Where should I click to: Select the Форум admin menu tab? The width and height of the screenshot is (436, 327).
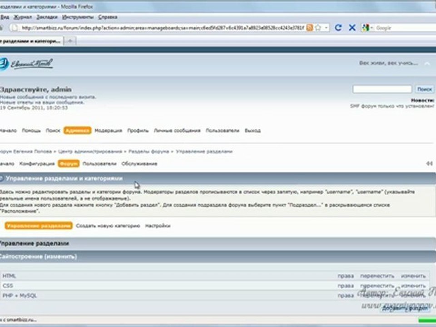(x=69, y=163)
